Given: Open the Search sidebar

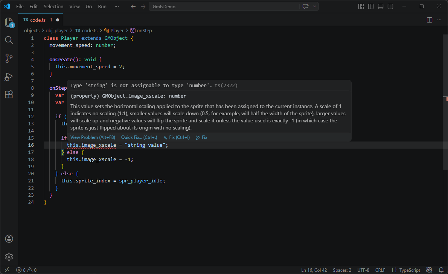Looking at the screenshot, I should (x=9, y=40).
